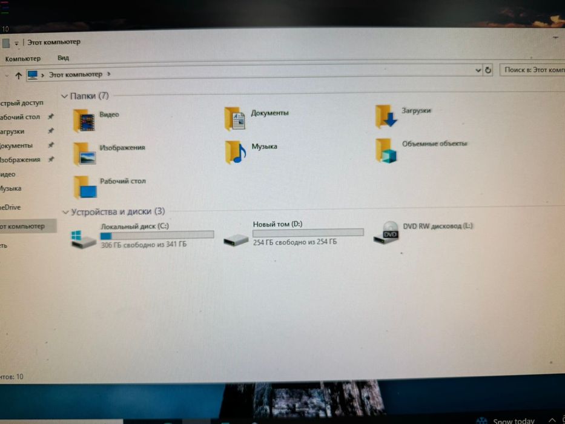Refresh the current folder view
The image size is (565, 424).
coord(488,70)
